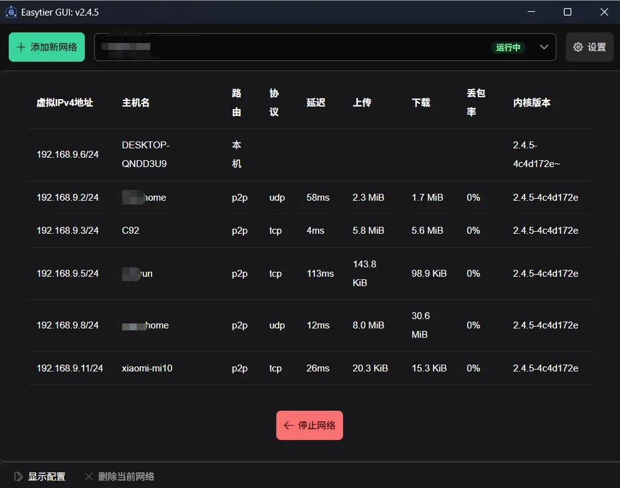
Task: Click the 添加新网络 add network button
Action: point(47,47)
